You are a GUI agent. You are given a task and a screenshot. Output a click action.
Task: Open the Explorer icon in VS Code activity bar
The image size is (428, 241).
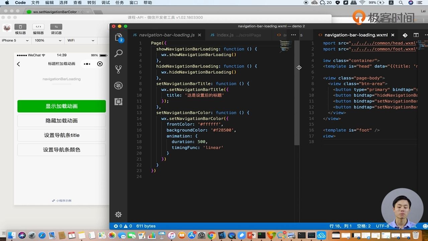coord(118,37)
